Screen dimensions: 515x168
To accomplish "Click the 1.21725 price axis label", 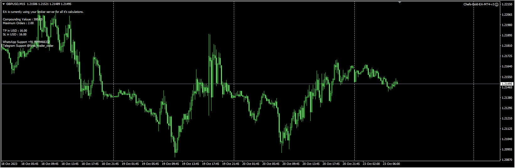I will 507,56.
